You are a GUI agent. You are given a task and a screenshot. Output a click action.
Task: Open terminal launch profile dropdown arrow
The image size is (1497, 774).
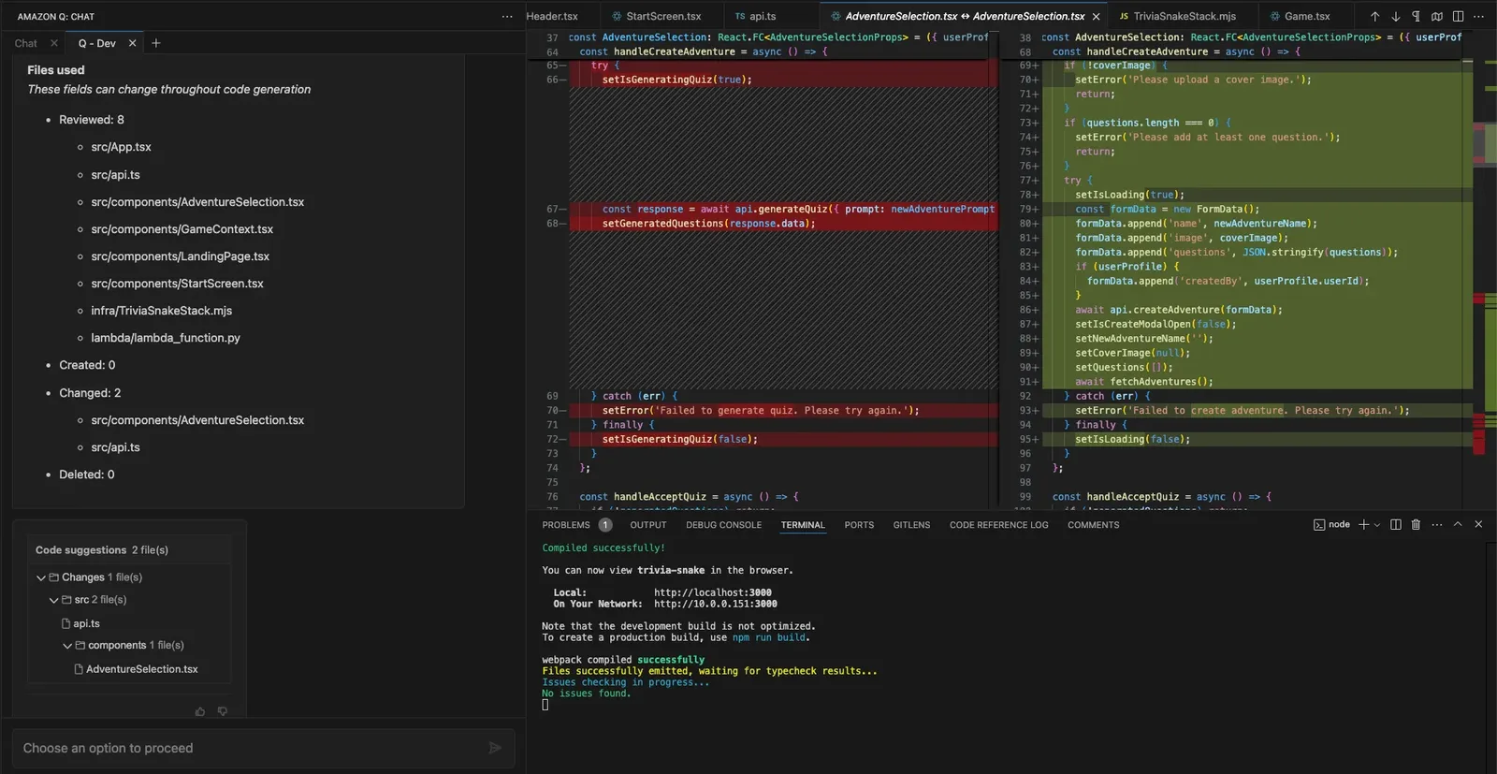click(1377, 525)
